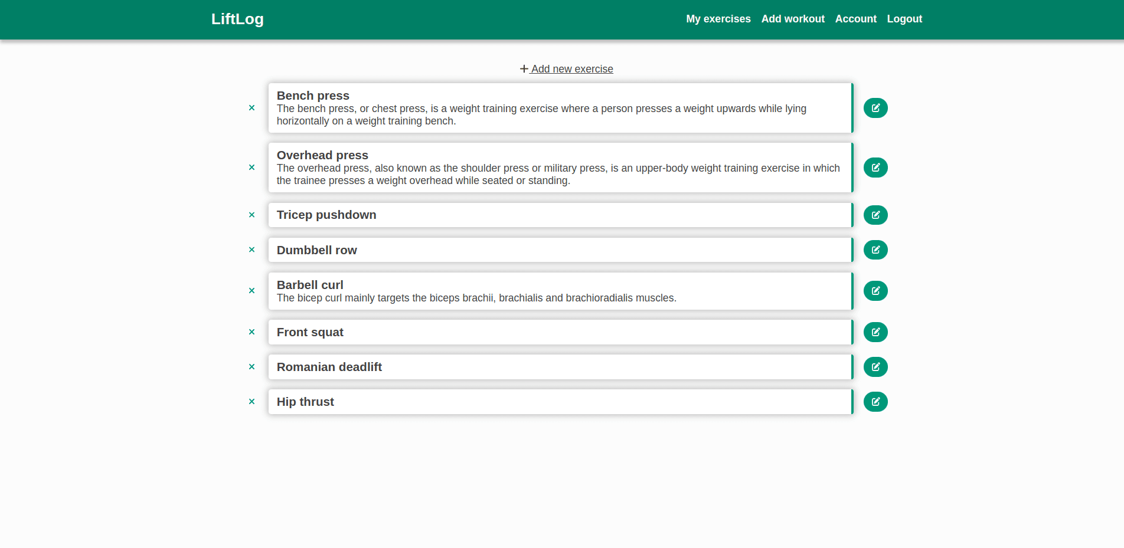Edit the Dumbbell row exercise

pos(875,250)
